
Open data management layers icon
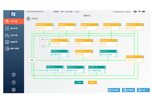coord(7,42)
